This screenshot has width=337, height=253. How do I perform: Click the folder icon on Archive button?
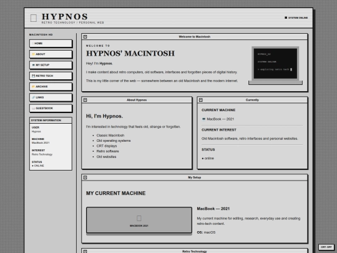[33, 86]
